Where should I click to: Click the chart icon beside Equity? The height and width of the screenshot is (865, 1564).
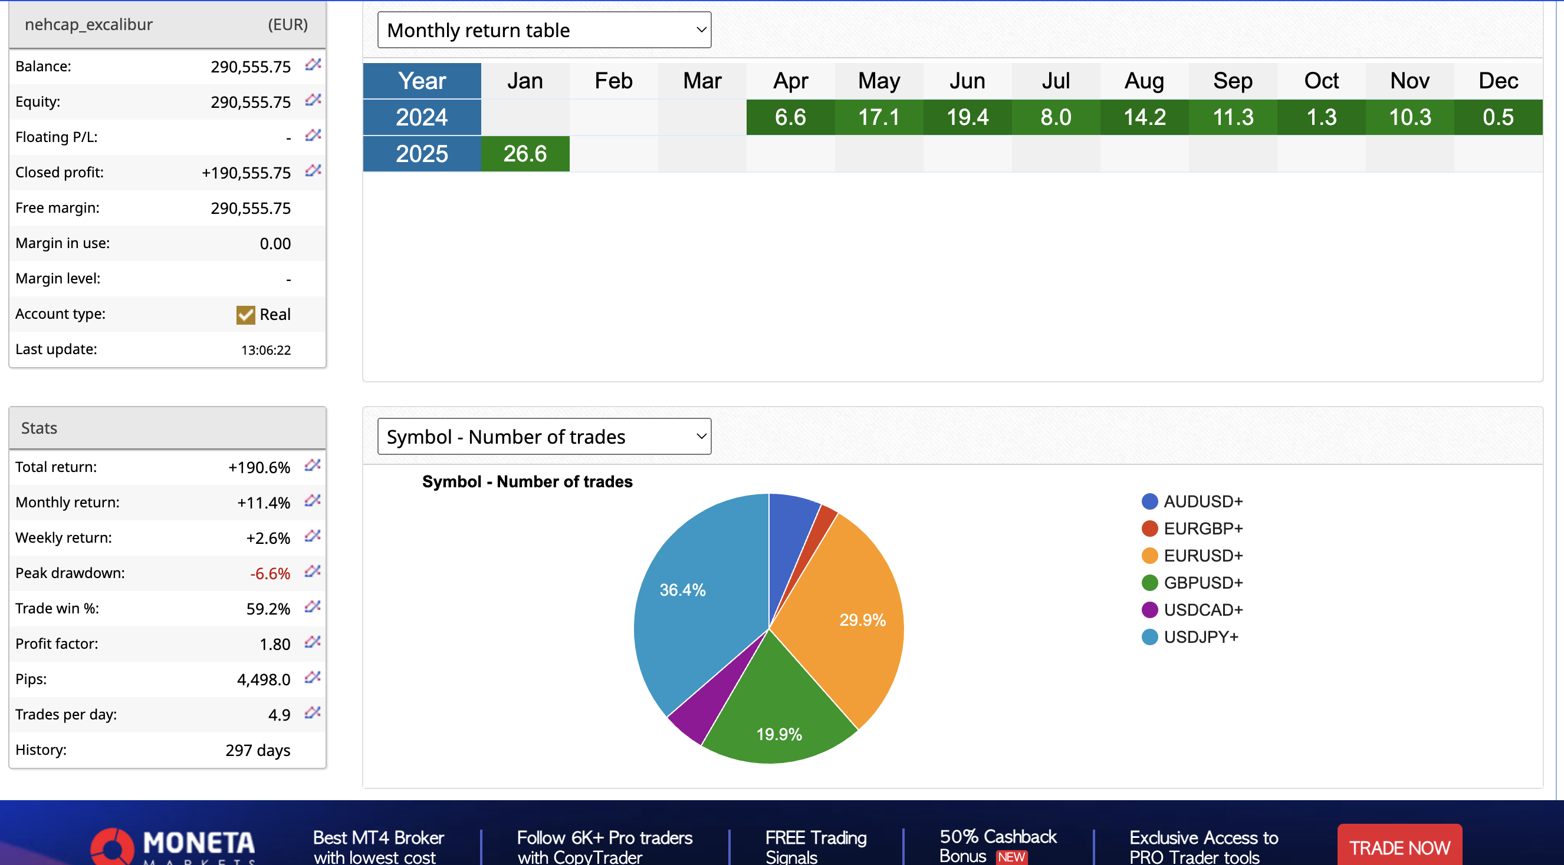click(313, 100)
